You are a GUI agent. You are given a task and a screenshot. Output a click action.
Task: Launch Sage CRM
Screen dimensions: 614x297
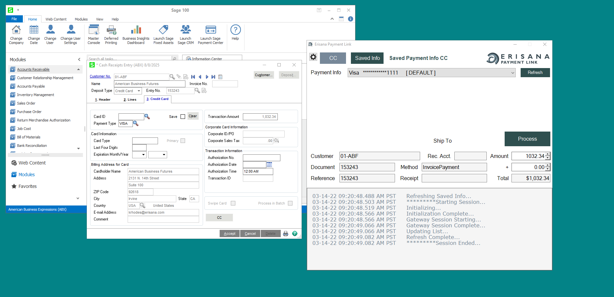(x=185, y=35)
